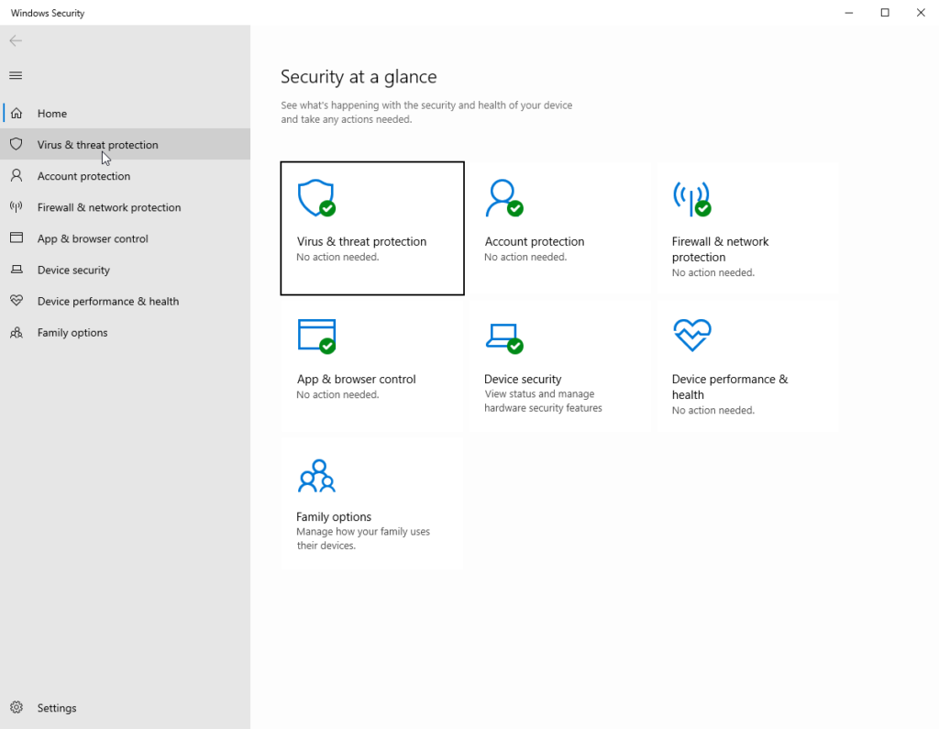Click the Family options people icon in sidebar
The image size is (939, 729).
17,333
